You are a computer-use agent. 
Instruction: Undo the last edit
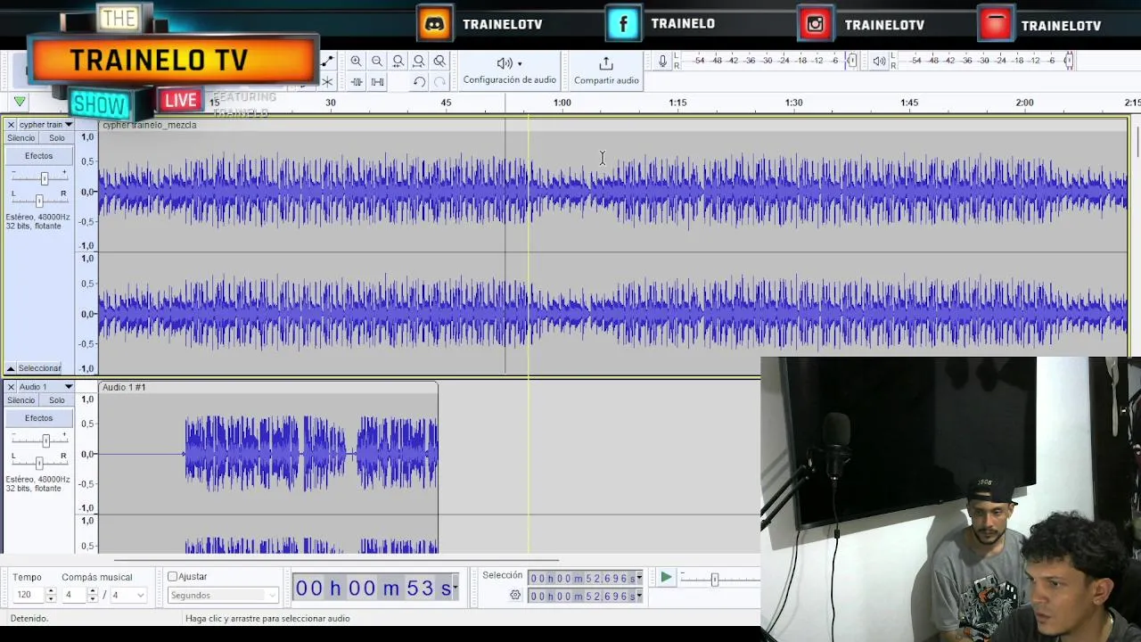[x=419, y=82]
